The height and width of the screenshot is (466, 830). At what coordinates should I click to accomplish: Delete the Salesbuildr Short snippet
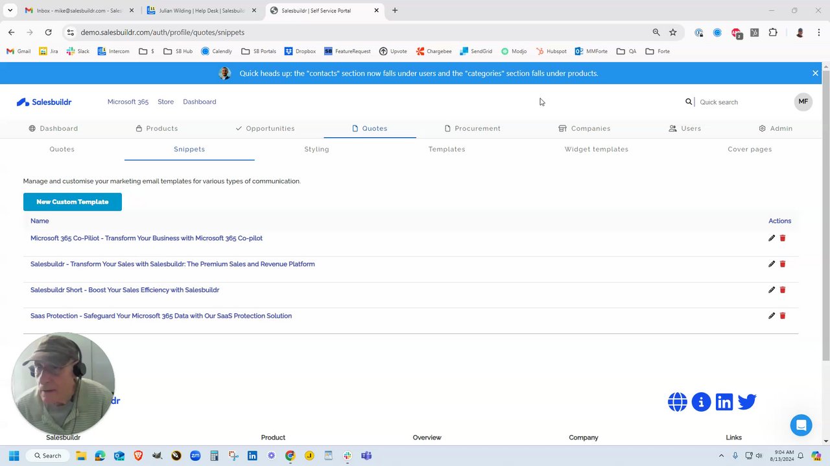[783, 290]
